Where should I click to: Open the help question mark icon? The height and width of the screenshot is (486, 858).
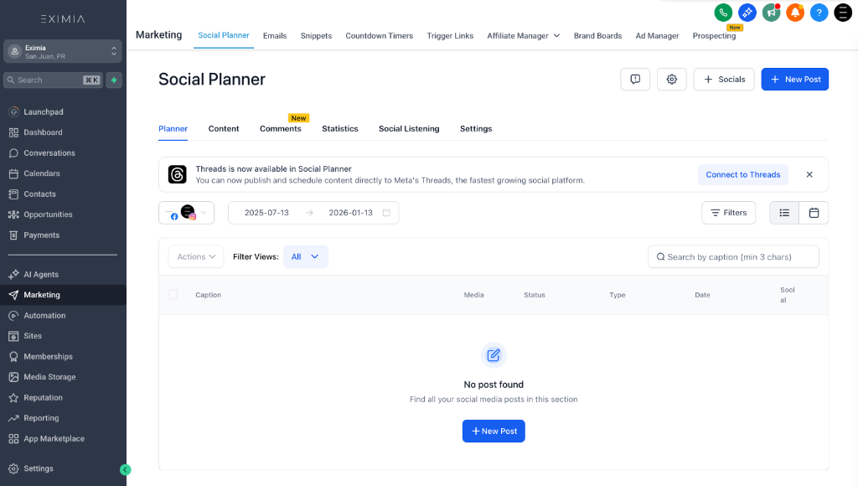(819, 13)
